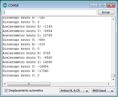Click line 'Acelerometro bruto X: -1148'
Screen dimensions: 118x97
point(27,26)
